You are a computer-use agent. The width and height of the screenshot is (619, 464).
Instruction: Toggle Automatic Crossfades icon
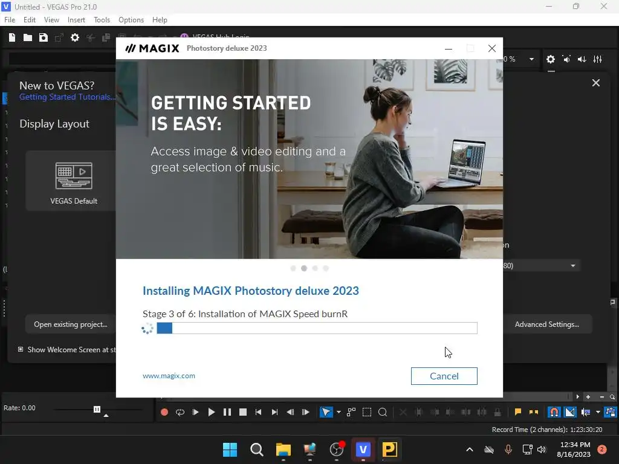coord(570,412)
